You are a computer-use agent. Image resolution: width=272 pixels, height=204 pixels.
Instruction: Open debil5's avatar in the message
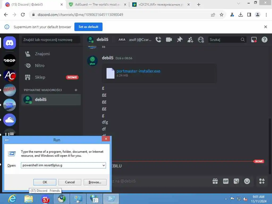pyautogui.click(x=92, y=61)
